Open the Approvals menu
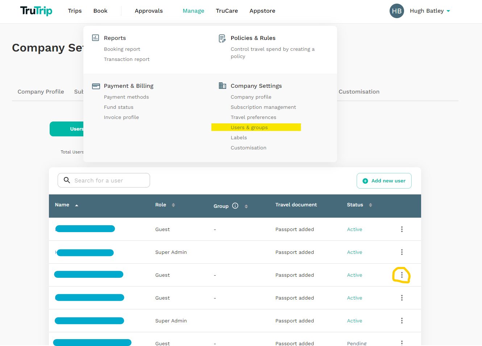 coord(149,11)
